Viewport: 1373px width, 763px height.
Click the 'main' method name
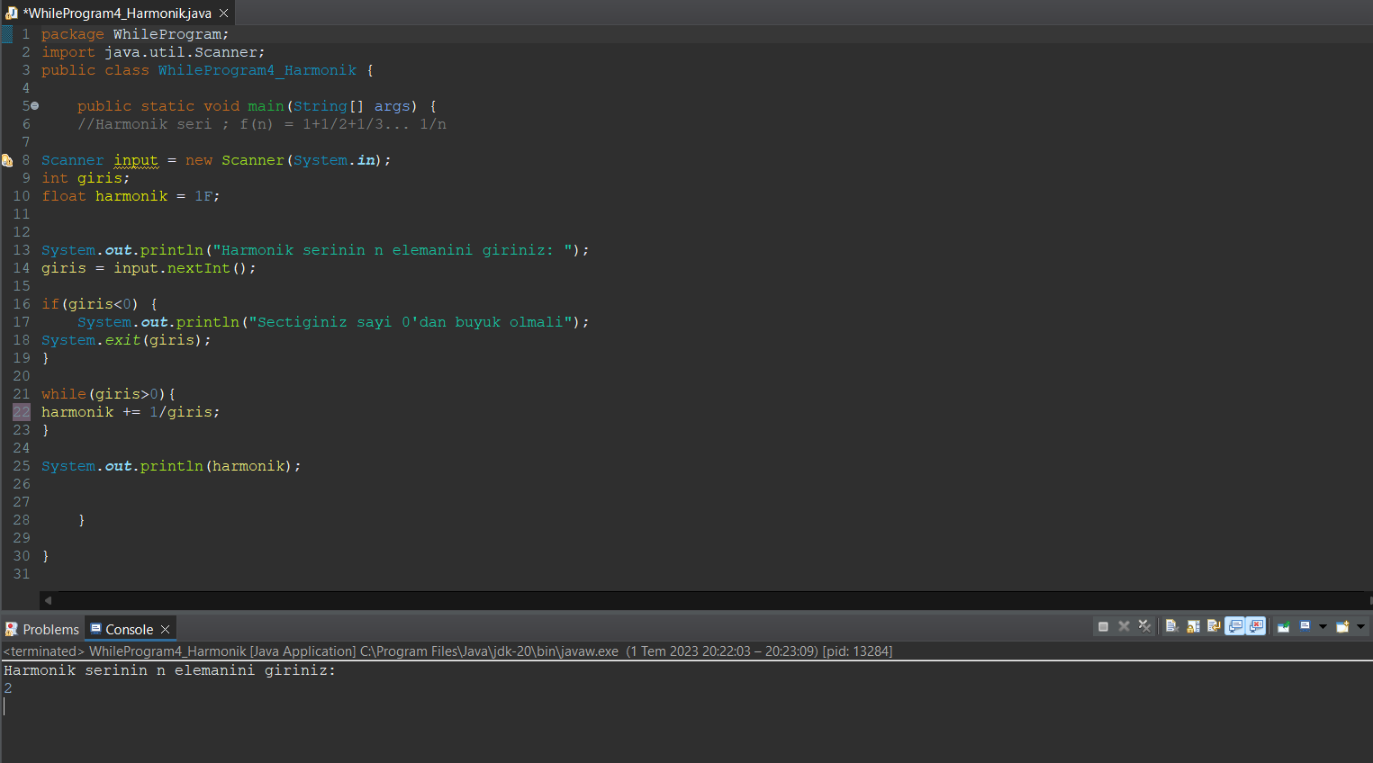click(x=266, y=106)
